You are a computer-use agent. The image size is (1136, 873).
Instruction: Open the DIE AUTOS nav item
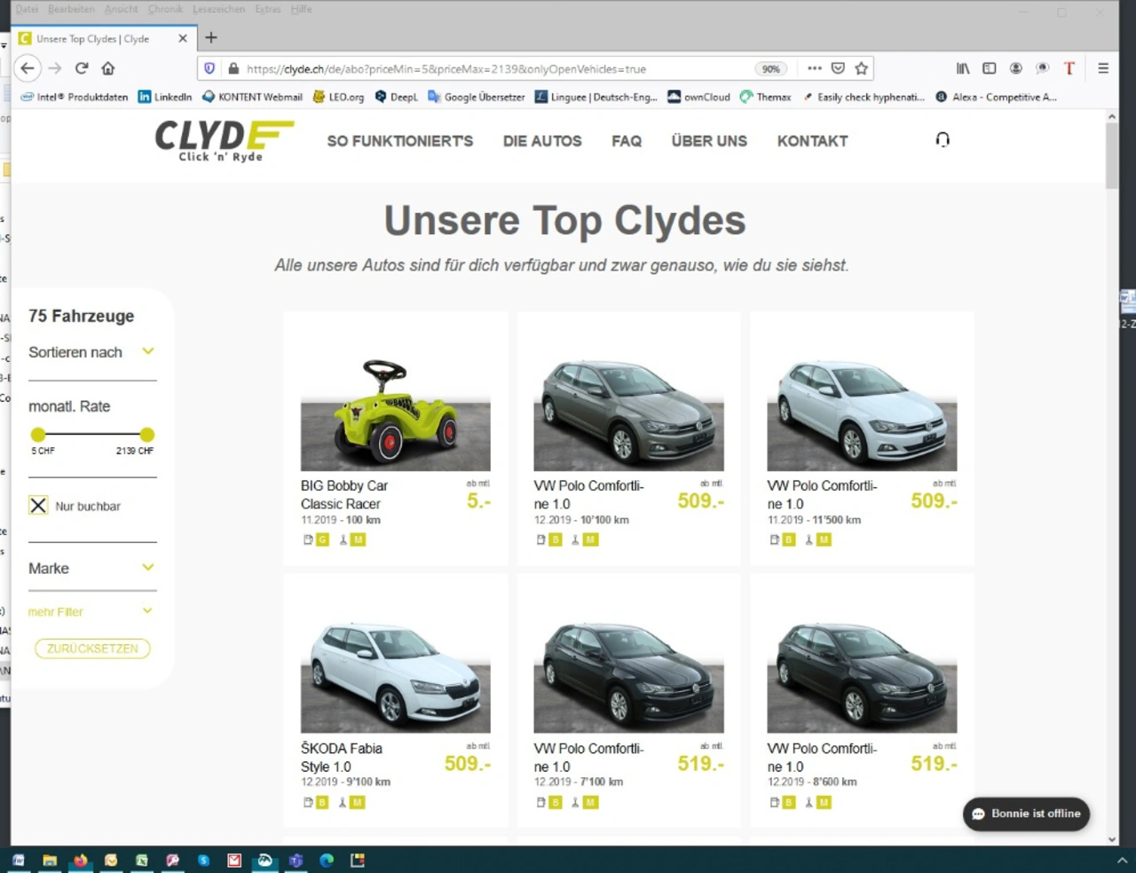(542, 140)
